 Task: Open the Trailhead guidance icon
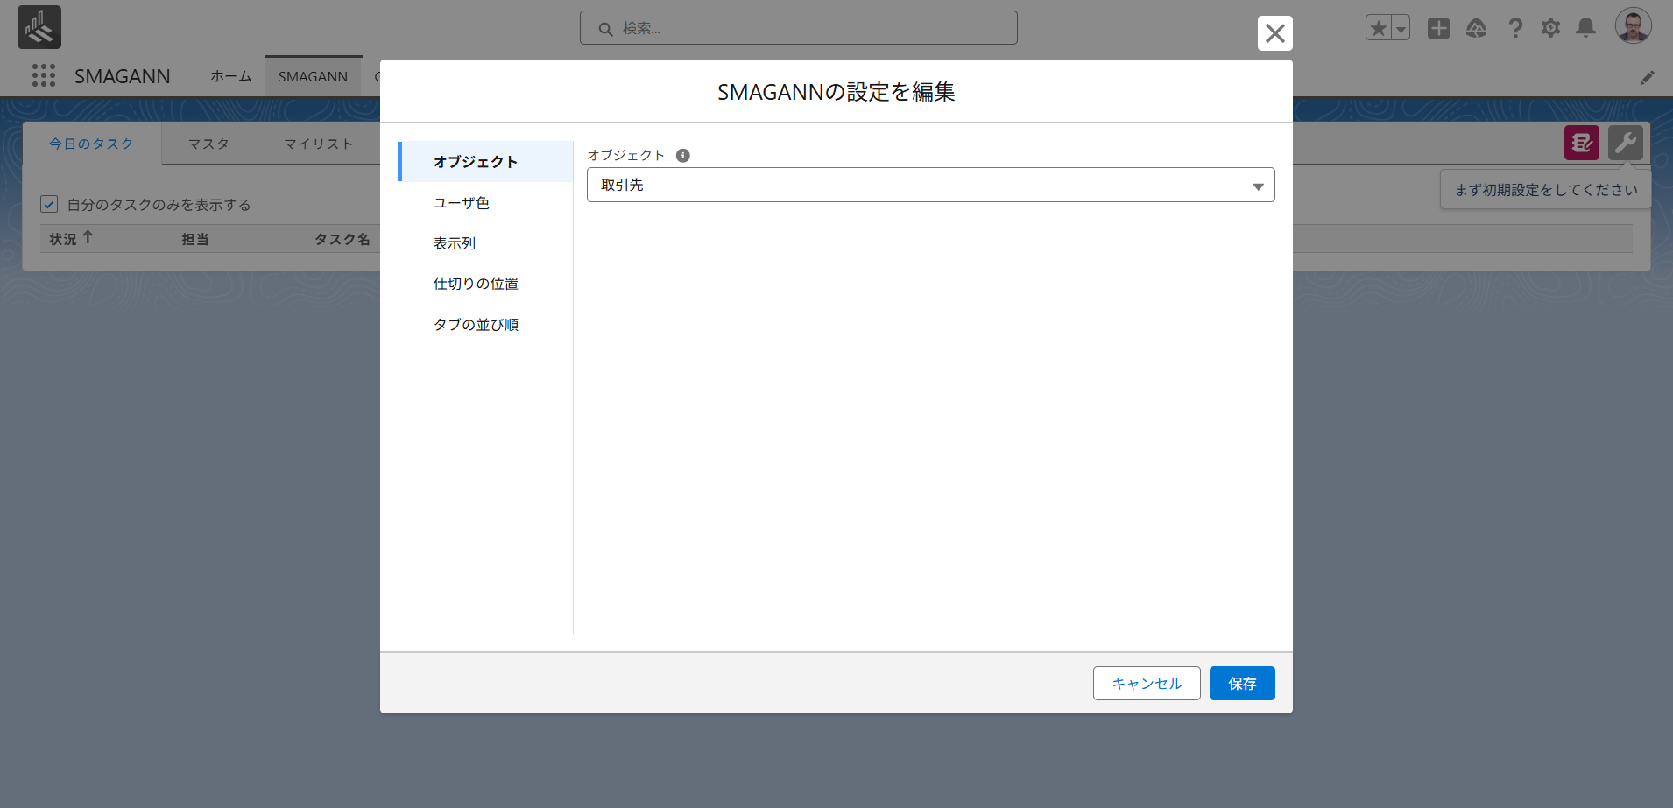(x=1477, y=28)
